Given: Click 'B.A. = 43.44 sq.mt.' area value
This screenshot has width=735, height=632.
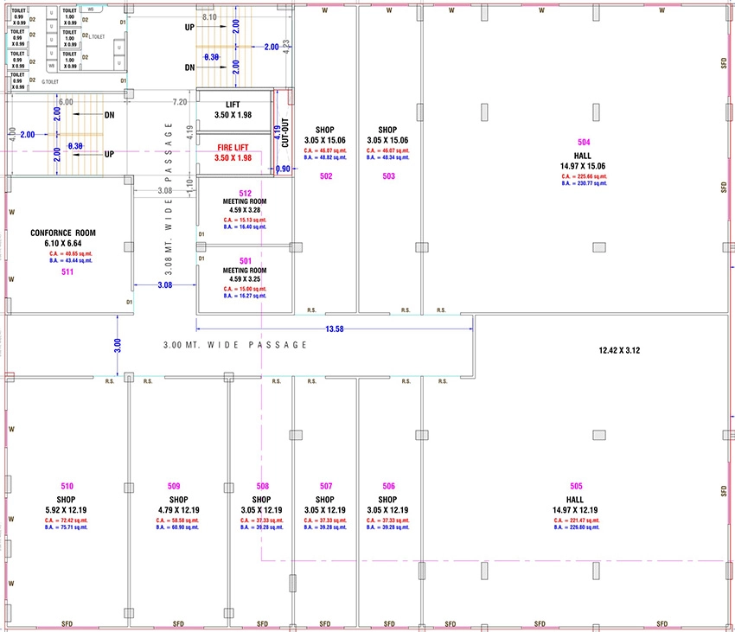Looking at the screenshot, I should (71, 260).
